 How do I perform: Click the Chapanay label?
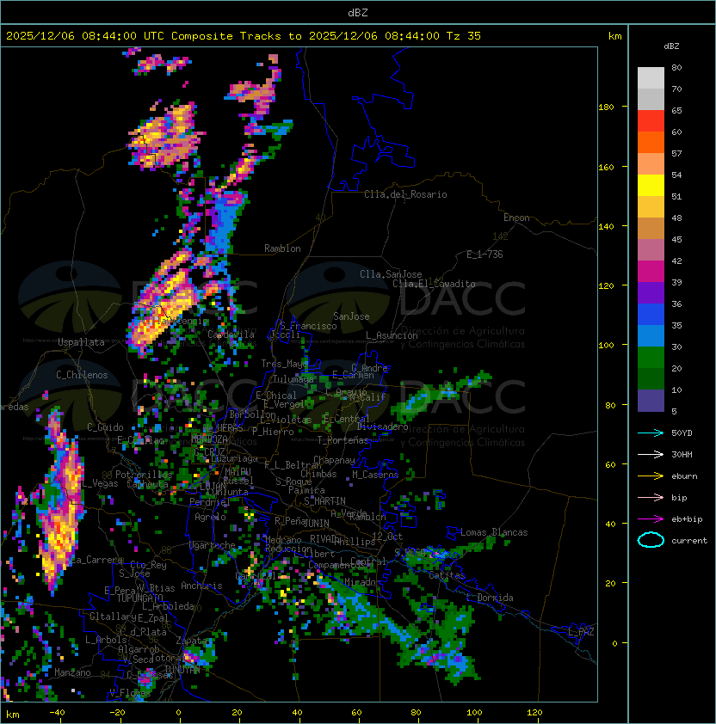(x=334, y=460)
